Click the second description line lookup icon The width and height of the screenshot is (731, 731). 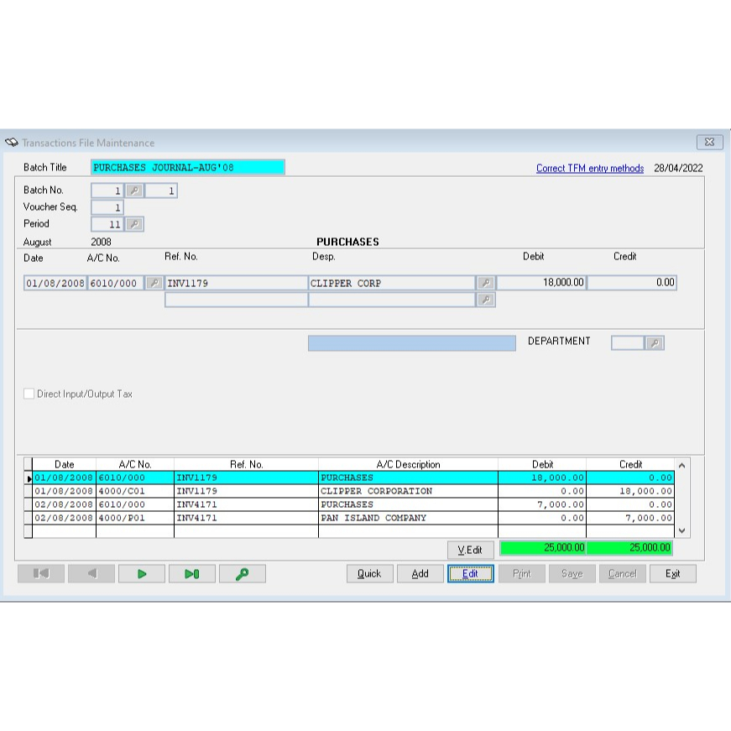(485, 300)
